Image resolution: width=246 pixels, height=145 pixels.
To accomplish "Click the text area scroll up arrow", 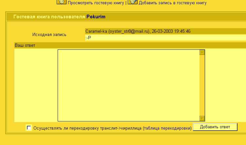I will click(202, 52).
